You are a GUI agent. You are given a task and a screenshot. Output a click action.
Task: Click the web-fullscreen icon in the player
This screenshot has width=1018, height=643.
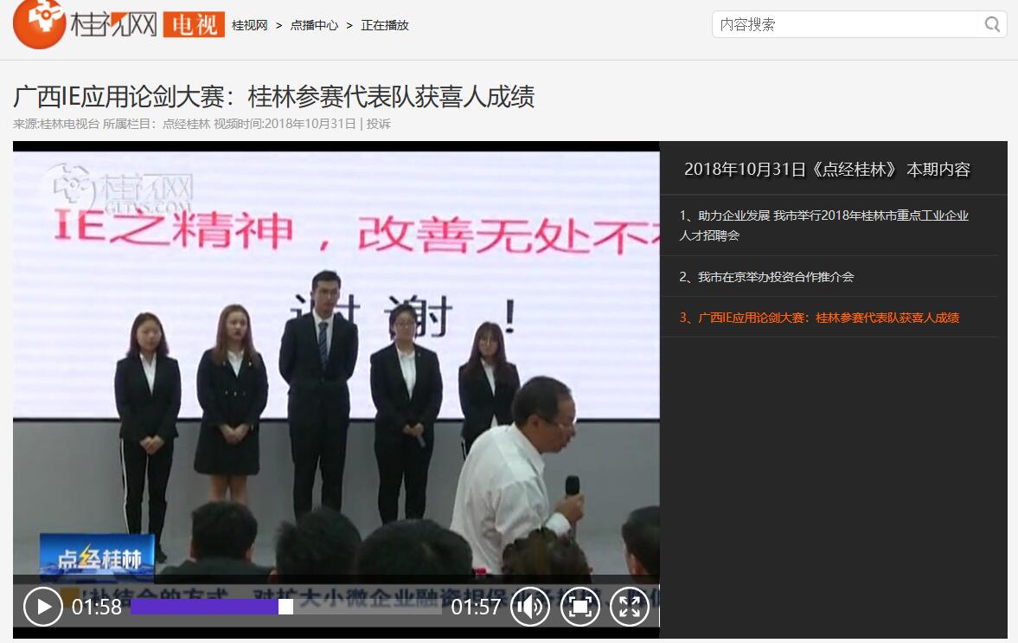579,607
